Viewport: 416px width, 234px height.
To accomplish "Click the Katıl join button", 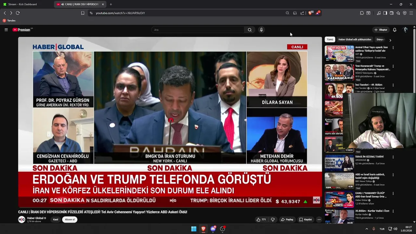I will pos(56,220).
